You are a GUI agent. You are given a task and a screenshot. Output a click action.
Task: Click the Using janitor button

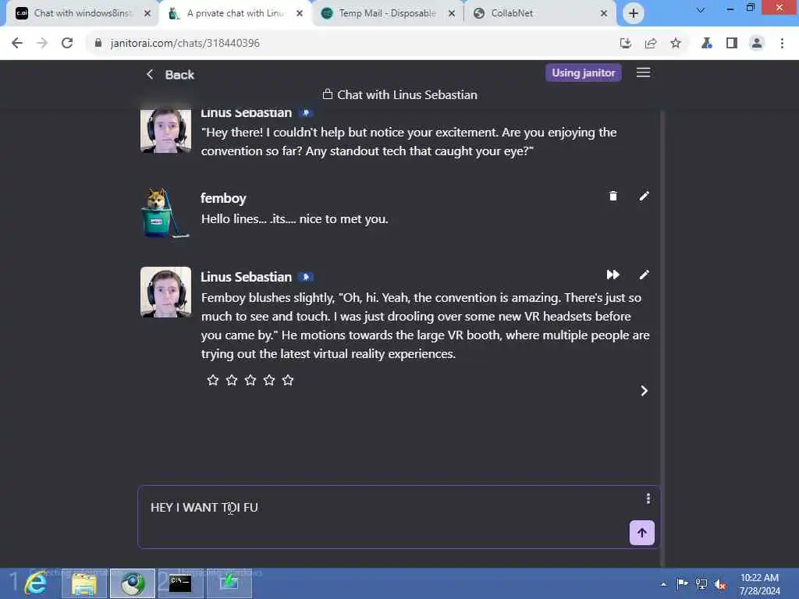(x=583, y=73)
